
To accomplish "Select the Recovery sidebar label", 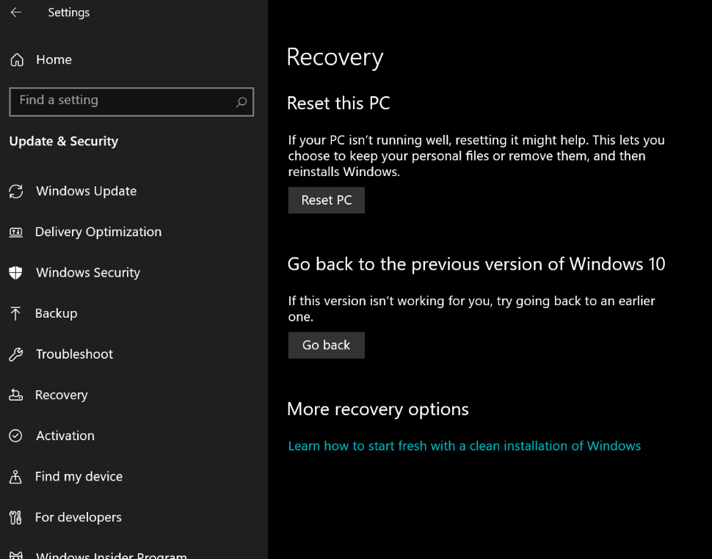I will click(62, 395).
